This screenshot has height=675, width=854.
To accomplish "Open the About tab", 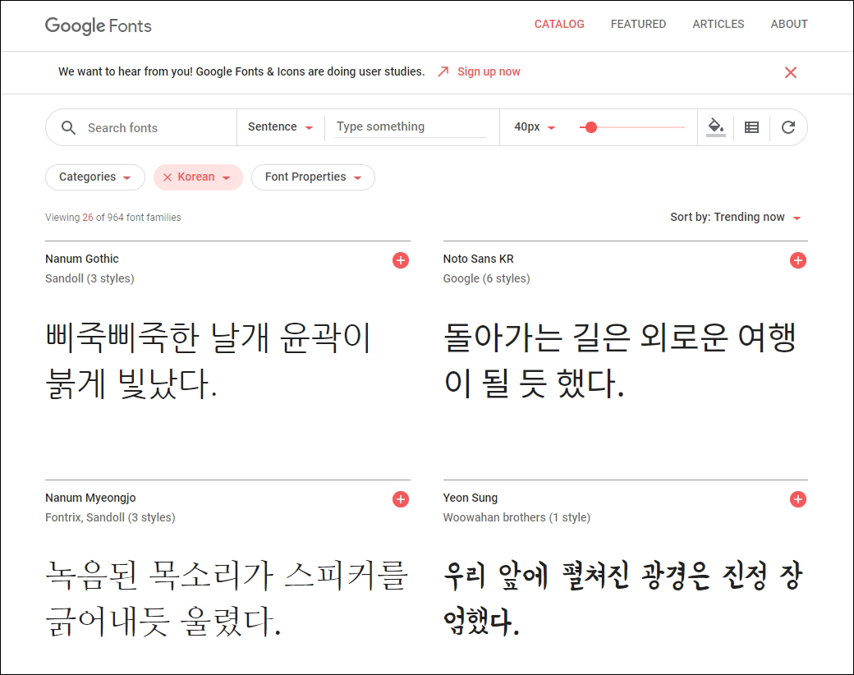I will (788, 24).
